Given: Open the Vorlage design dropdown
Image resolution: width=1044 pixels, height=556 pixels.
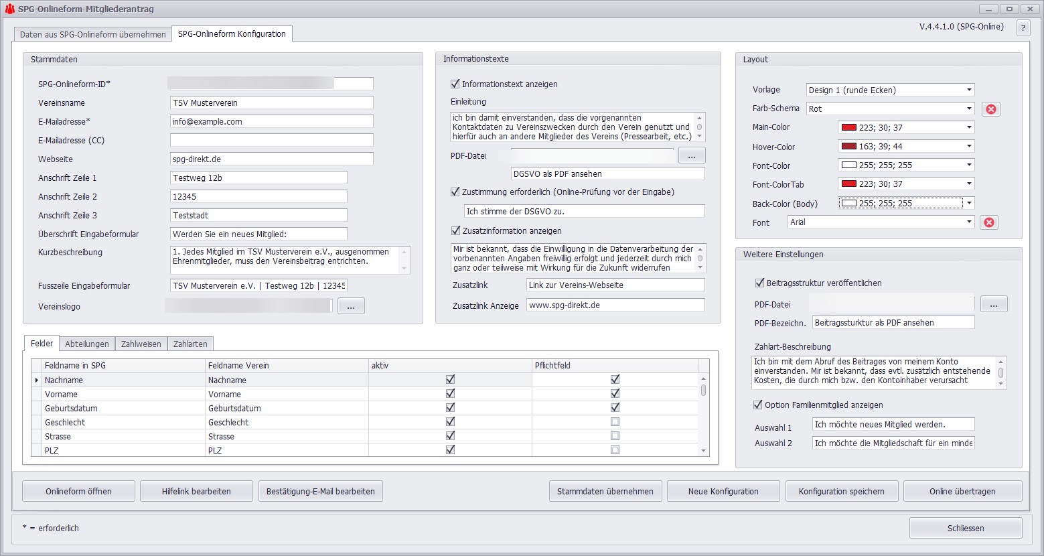Looking at the screenshot, I should [x=968, y=90].
